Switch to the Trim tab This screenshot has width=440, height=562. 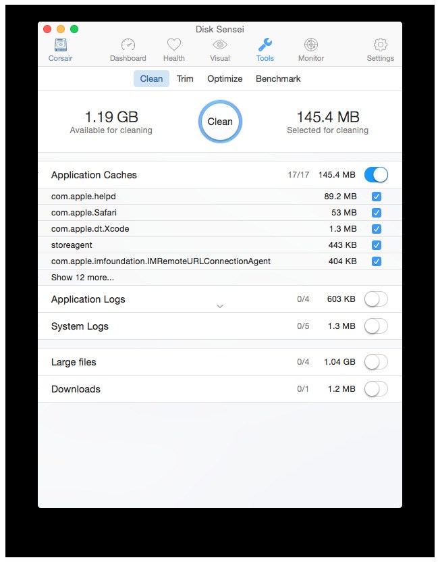pyautogui.click(x=185, y=78)
